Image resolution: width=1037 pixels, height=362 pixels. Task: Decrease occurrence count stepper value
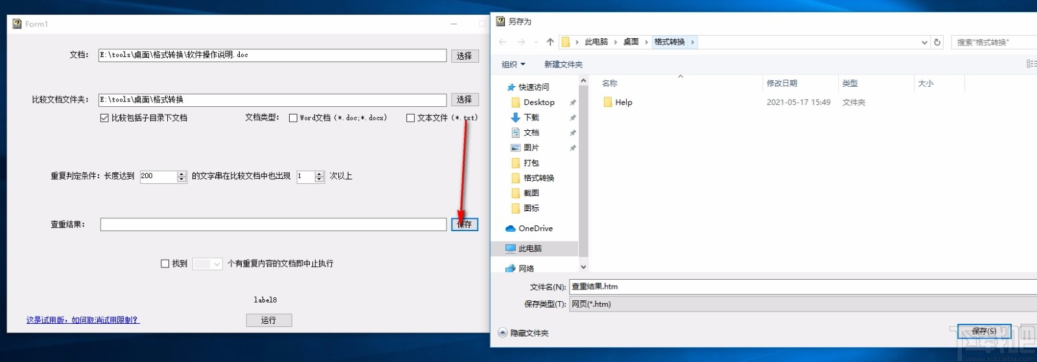pos(319,179)
